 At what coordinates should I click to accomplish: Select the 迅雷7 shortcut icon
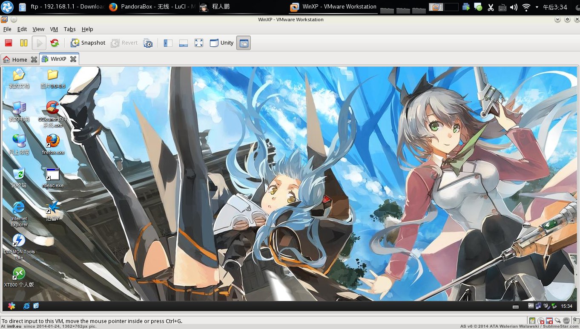pyautogui.click(x=53, y=211)
